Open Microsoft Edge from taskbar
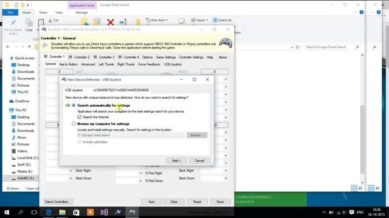The height and width of the screenshot is (218, 389). 49,213
